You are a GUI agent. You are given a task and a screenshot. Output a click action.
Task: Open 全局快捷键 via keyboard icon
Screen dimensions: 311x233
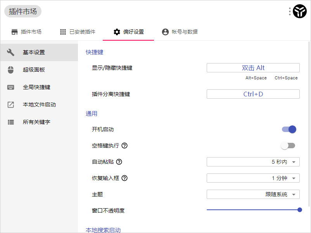point(11,87)
